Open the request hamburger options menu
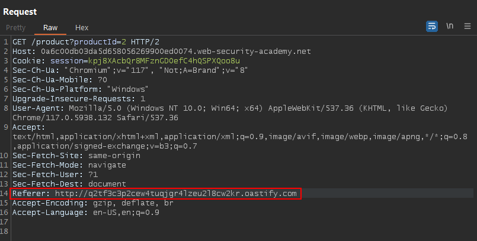The height and width of the screenshot is (241, 477). 468,27
